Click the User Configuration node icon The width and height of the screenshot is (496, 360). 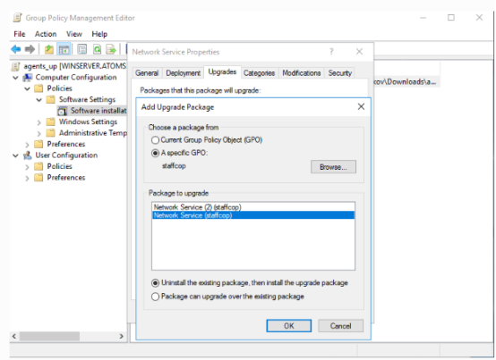click(28, 155)
